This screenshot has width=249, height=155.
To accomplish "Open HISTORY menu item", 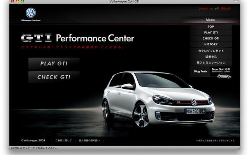I will [211, 44].
